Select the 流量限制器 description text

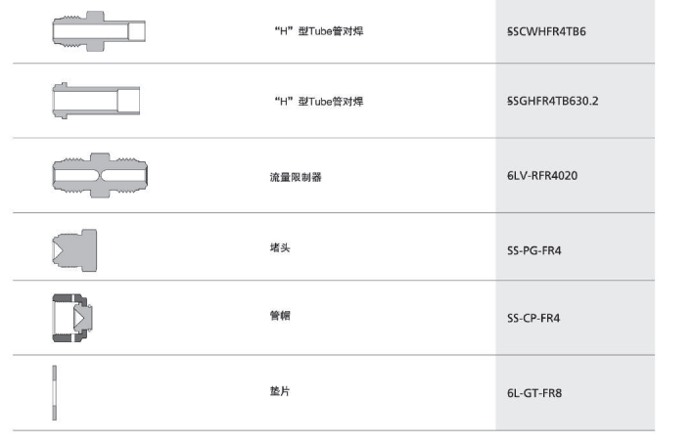pos(296,177)
